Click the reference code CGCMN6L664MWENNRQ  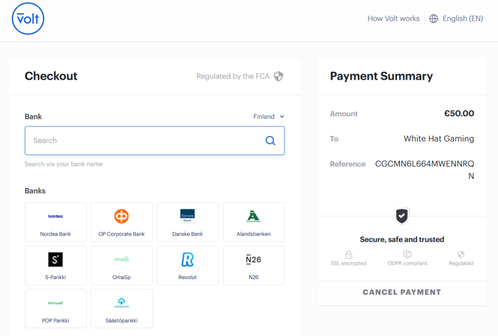point(424,164)
